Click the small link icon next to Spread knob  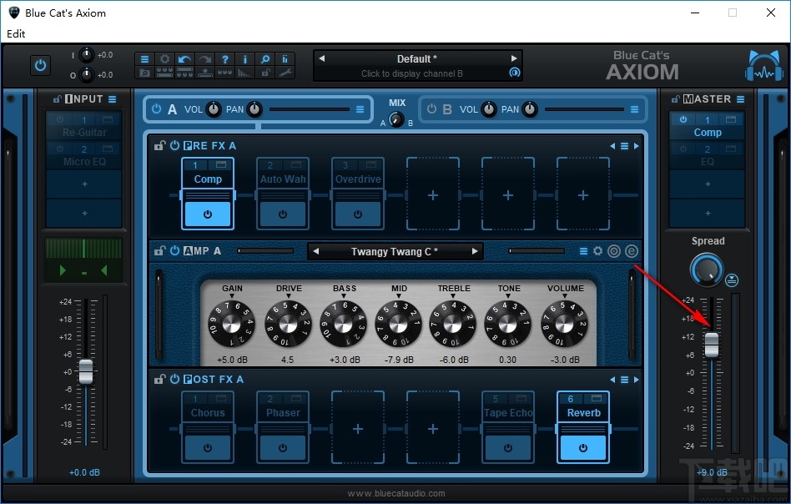(732, 280)
